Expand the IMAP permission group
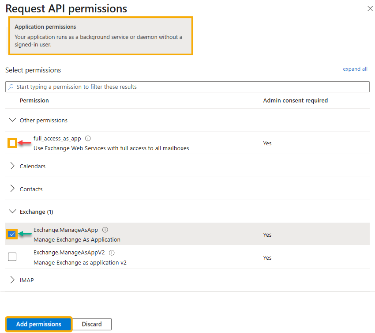This screenshot has width=375, height=333. [12, 280]
